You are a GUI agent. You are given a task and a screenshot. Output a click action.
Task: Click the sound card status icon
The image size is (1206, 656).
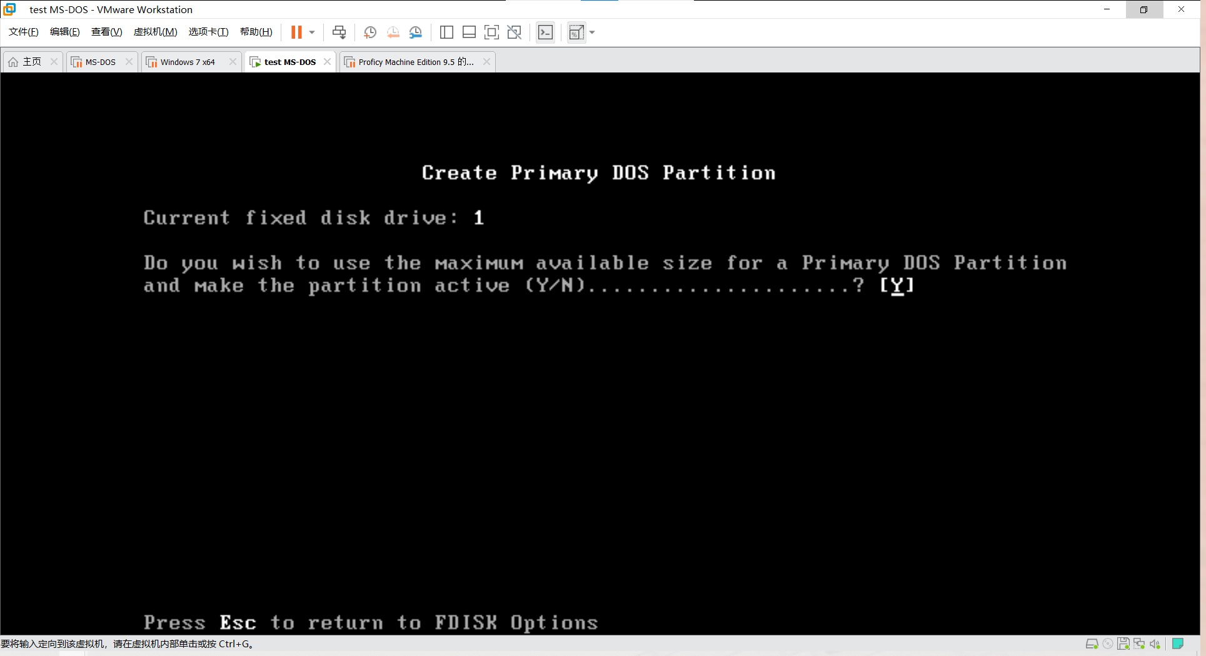click(1155, 644)
